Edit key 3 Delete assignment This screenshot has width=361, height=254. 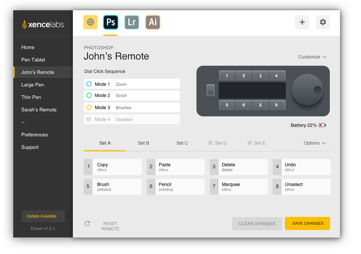point(239,167)
